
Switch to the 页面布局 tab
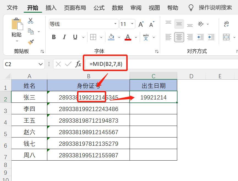point(75,8)
